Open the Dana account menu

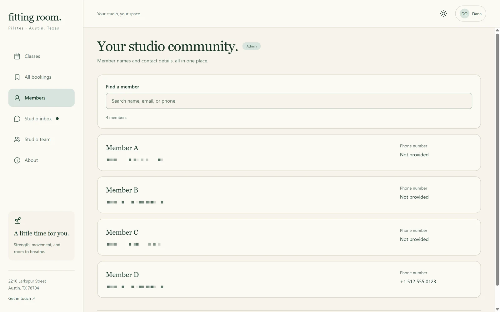coord(470,14)
